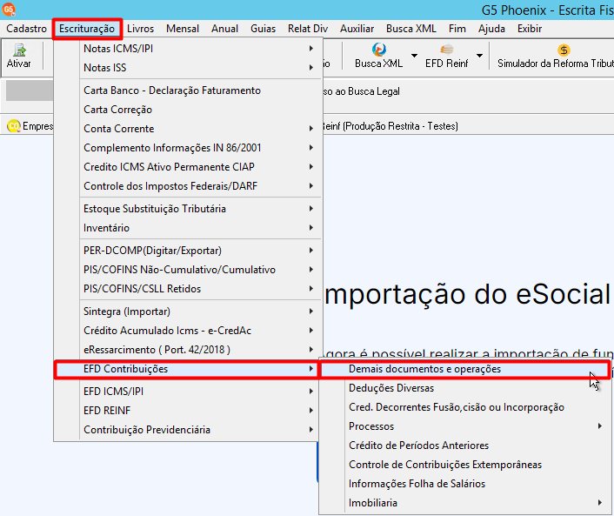Expand Controle dos Impostos Federais/DARF
Screen dimensions: 614x516
point(188,186)
